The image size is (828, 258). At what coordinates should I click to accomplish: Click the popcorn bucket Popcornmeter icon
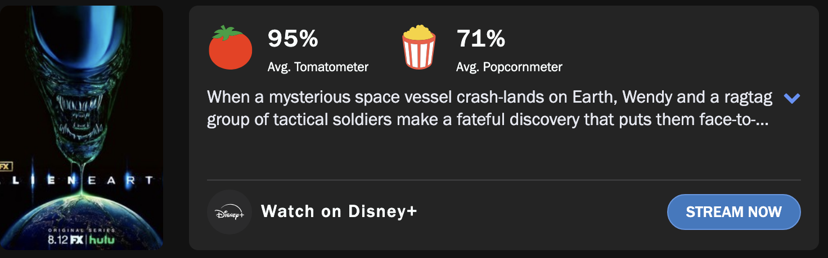pos(418,49)
